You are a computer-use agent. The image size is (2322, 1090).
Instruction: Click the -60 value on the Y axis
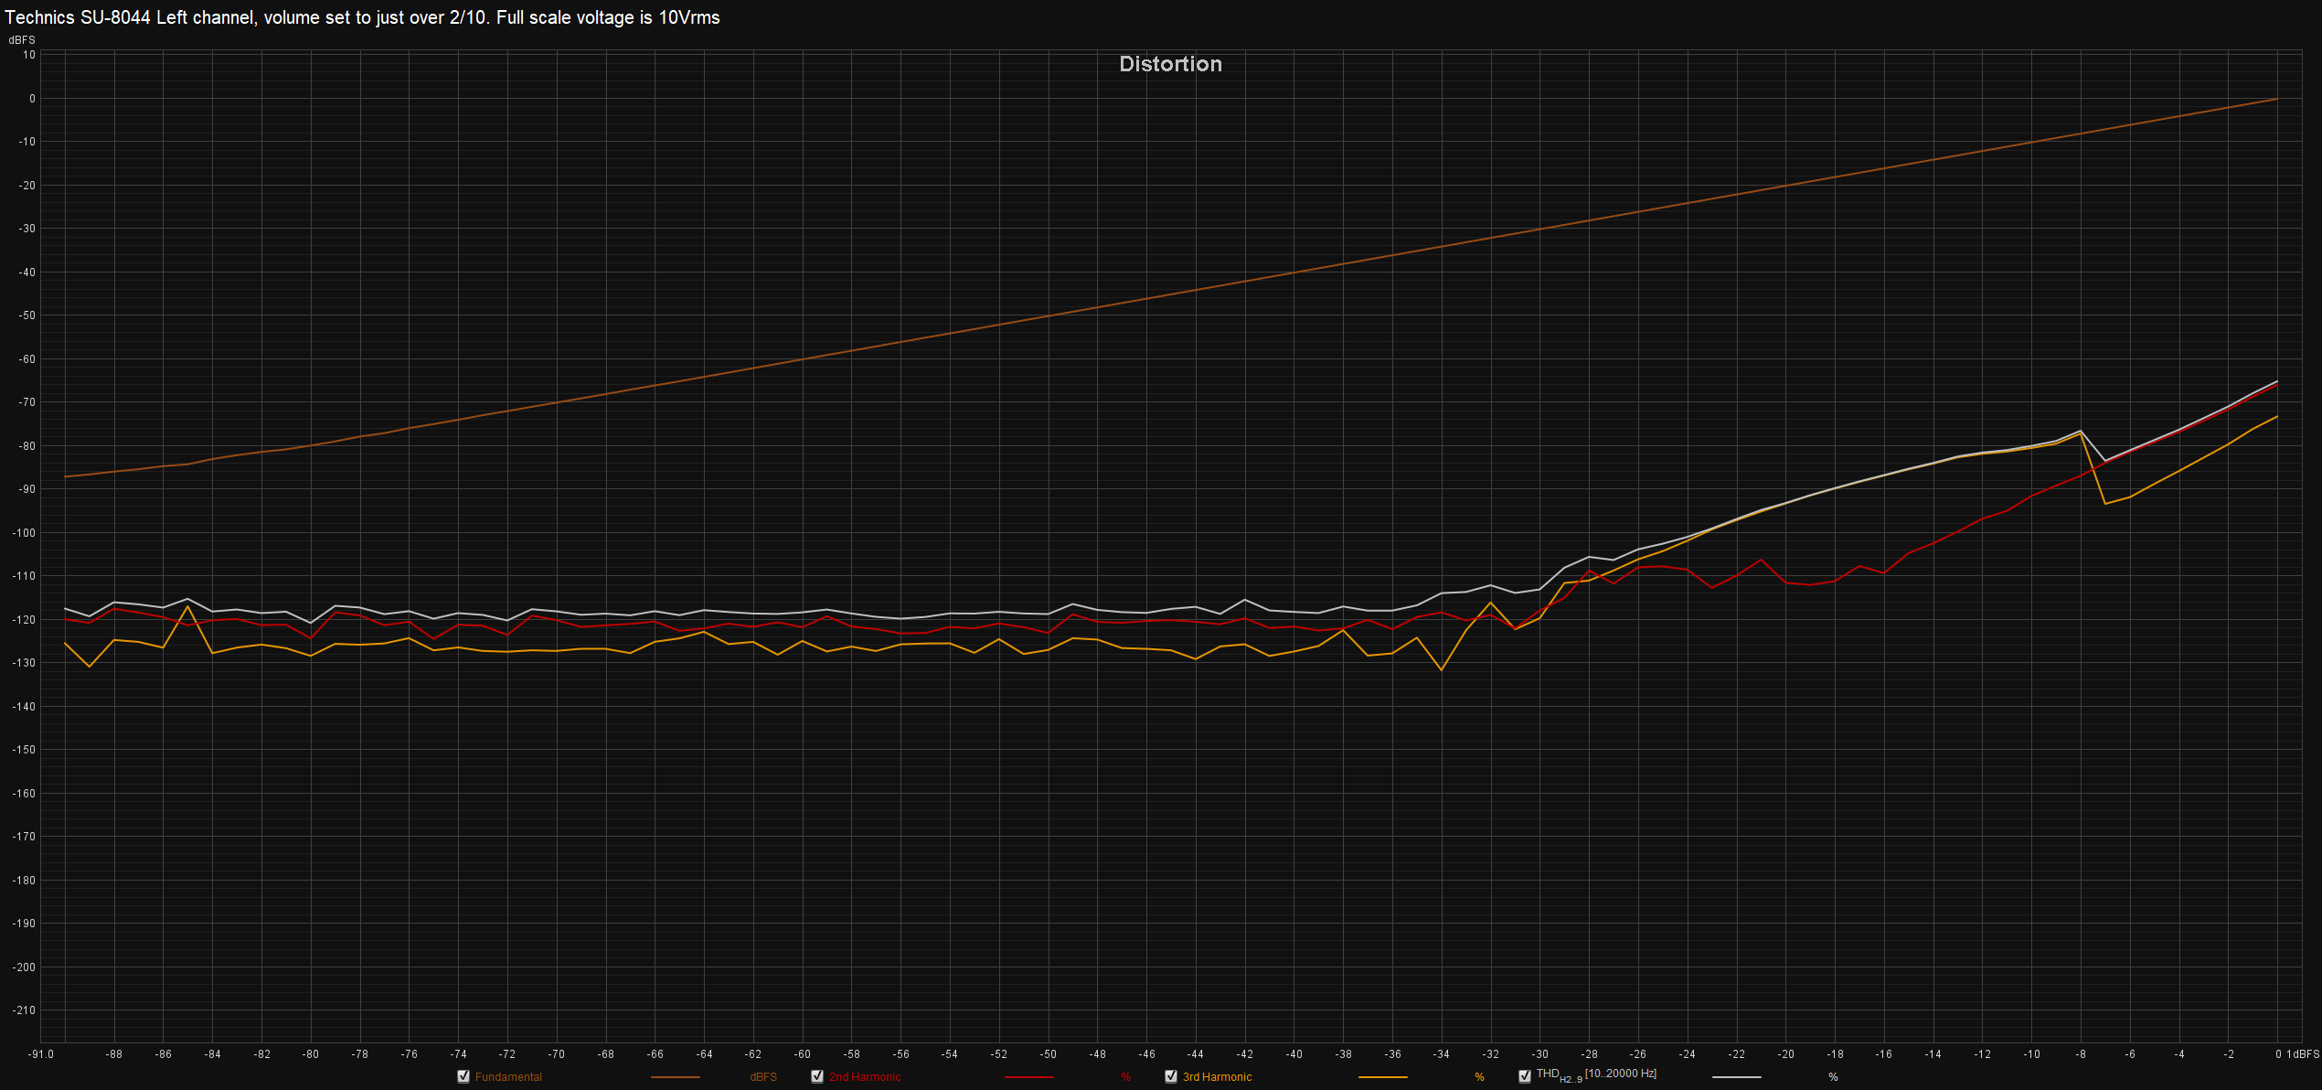[x=27, y=359]
